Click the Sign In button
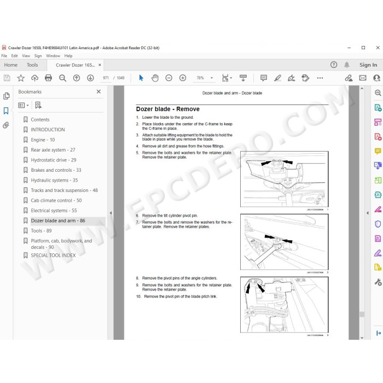This screenshot has height=383, width=383. 368,65
